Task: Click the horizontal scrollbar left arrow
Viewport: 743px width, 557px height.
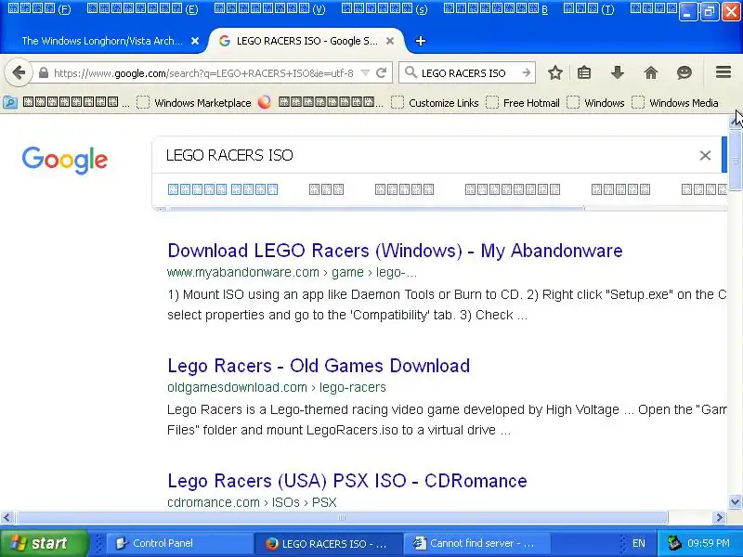Action: (x=7, y=517)
